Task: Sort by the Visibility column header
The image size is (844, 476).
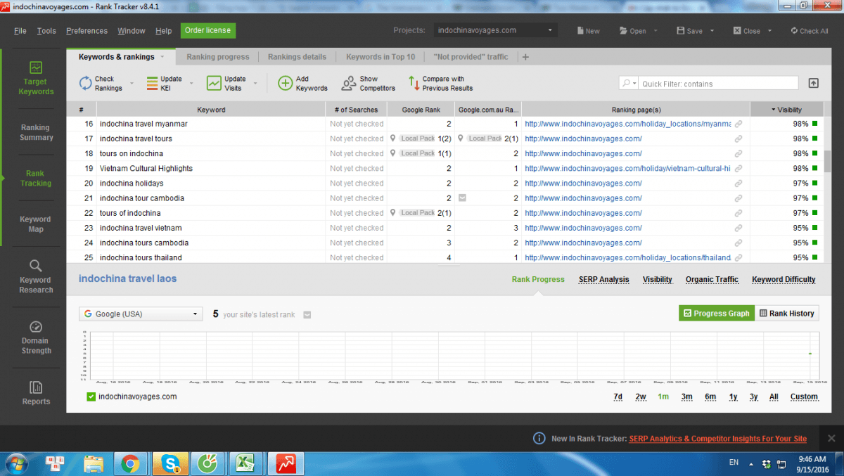Action: [787, 110]
